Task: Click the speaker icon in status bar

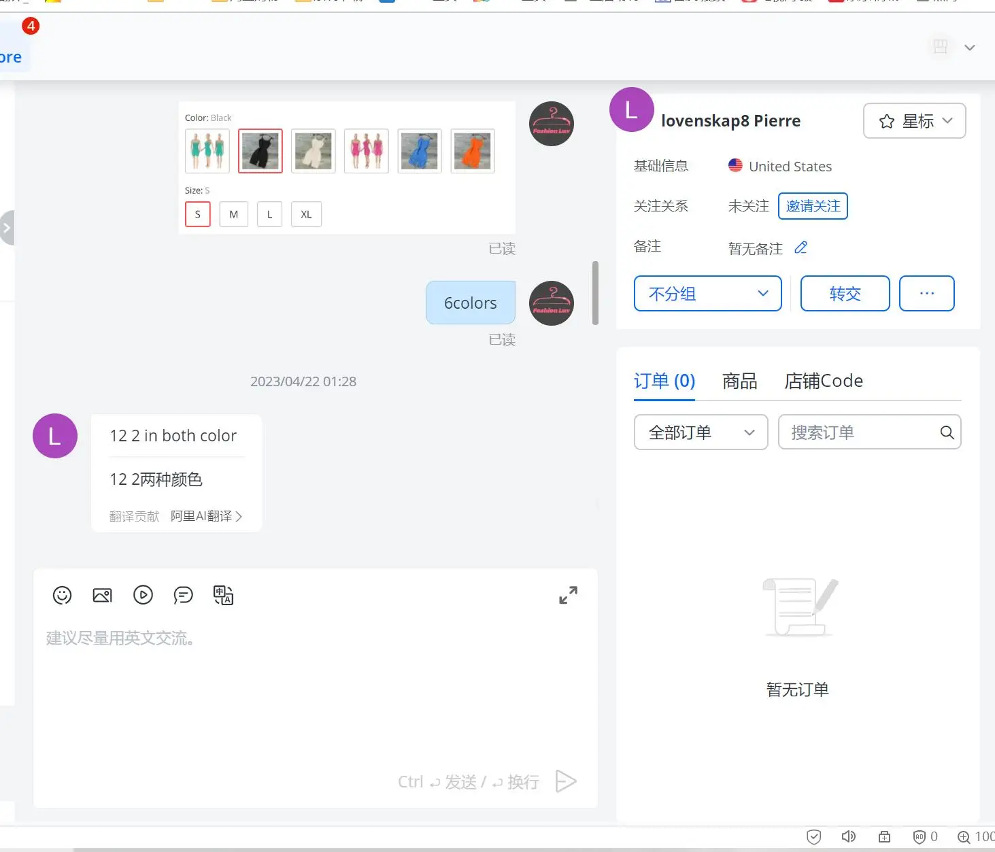Action: [x=848, y=836]
